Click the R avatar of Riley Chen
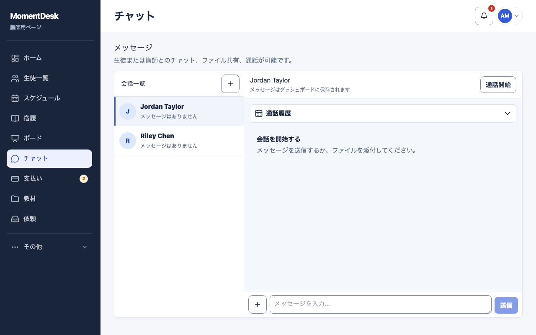The width and height of the screenshot is (536, 335). 128,141
